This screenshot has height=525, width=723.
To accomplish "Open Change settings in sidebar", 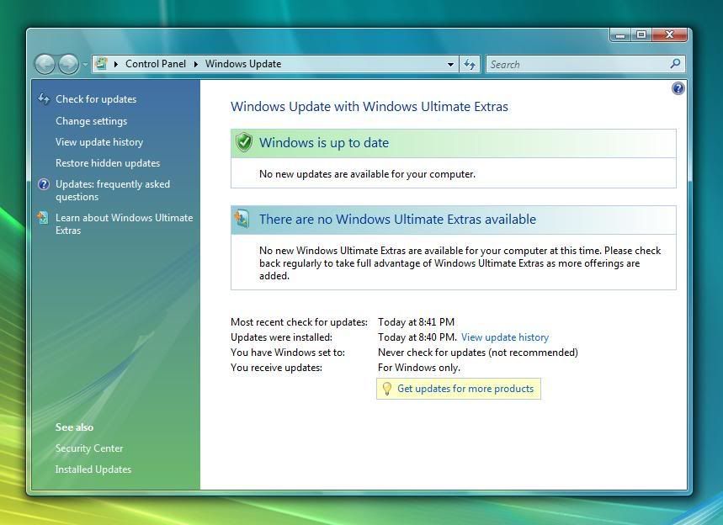I will pos(91,121).
